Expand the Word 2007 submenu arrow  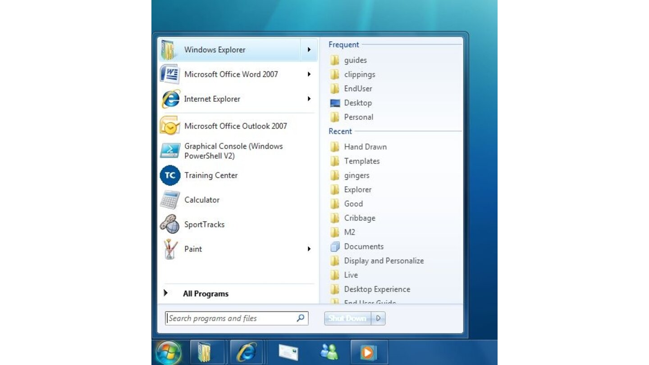tap(309, 74)
